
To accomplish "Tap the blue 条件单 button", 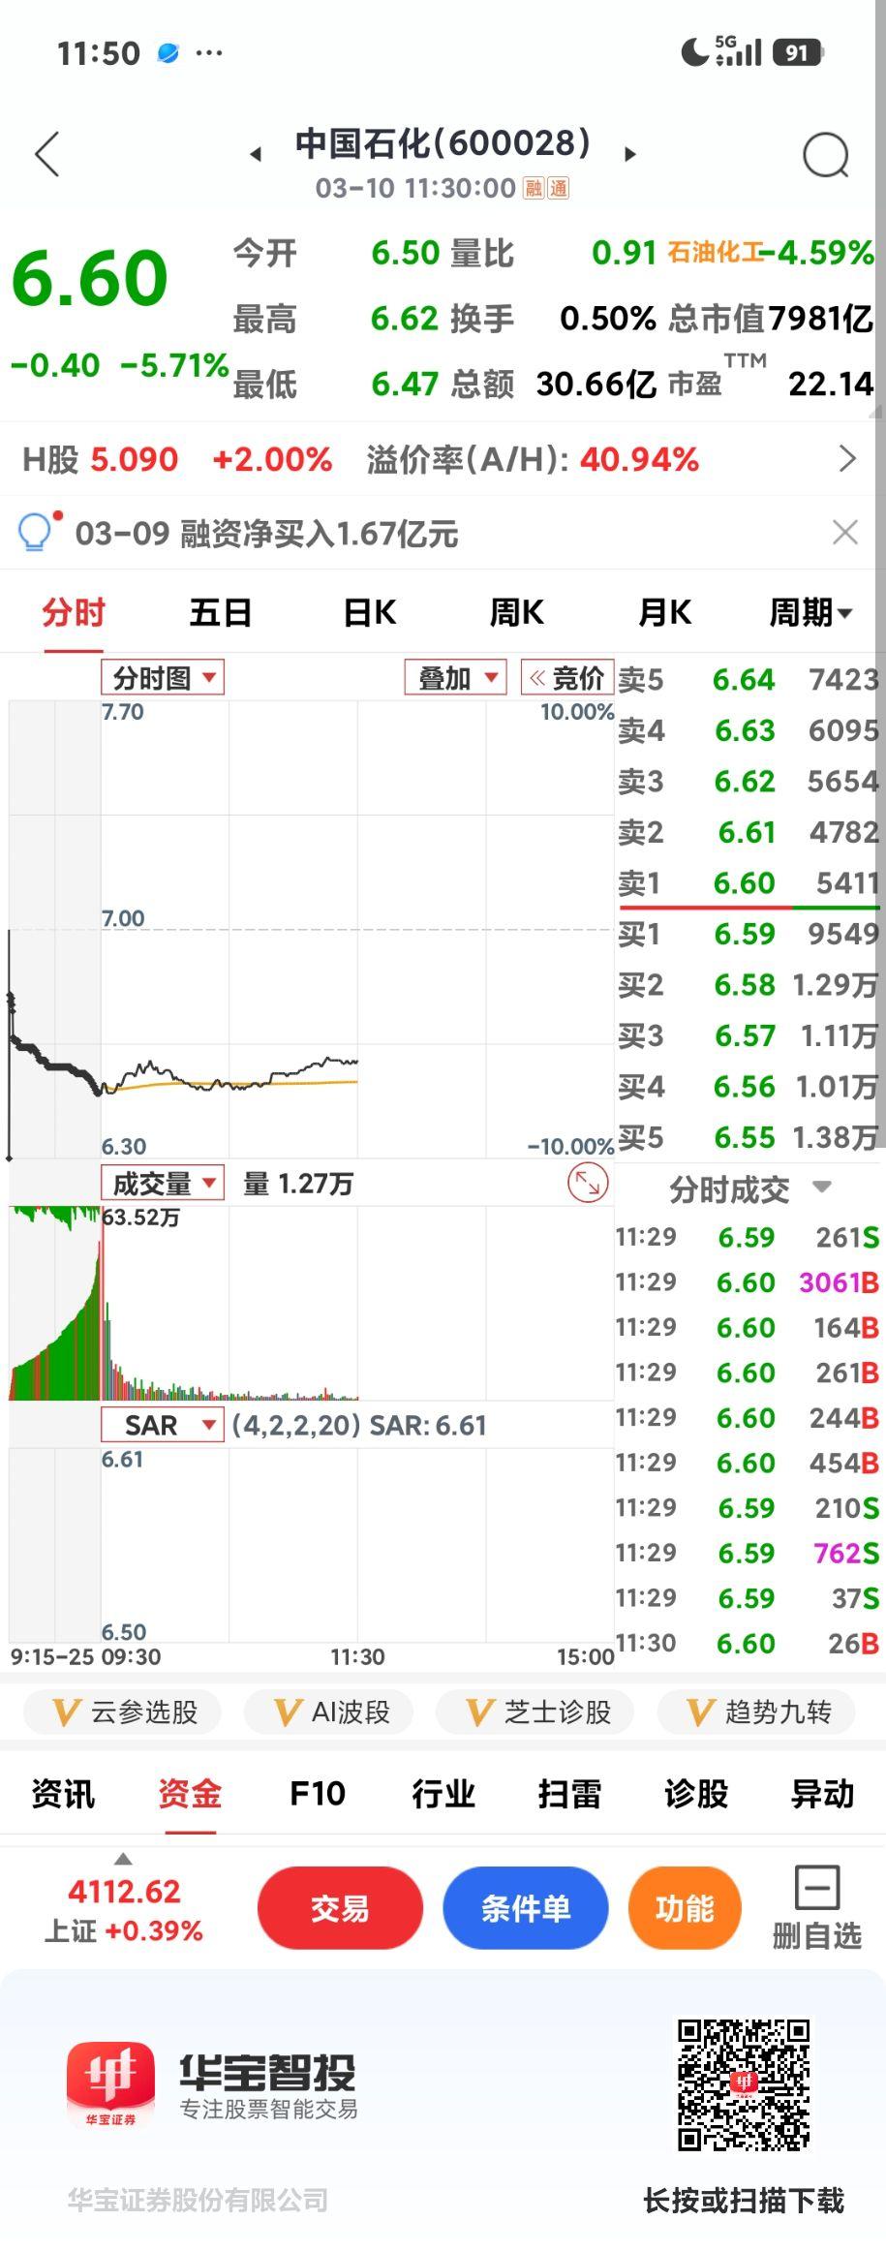I will click(526, 1907).
